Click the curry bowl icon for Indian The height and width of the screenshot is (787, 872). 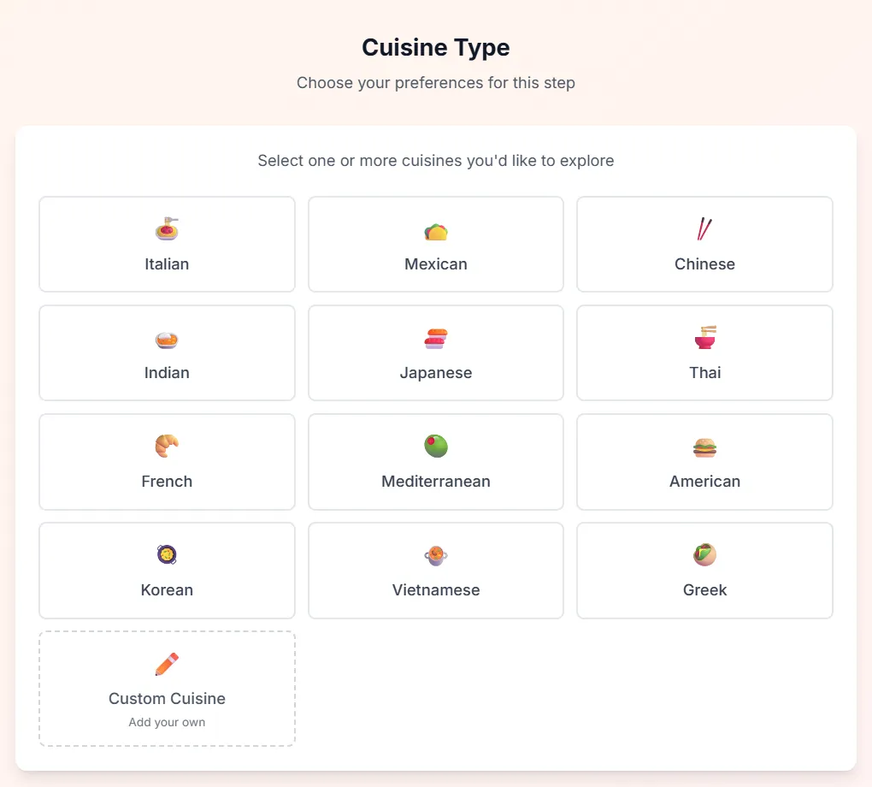[x=167, y=340]
